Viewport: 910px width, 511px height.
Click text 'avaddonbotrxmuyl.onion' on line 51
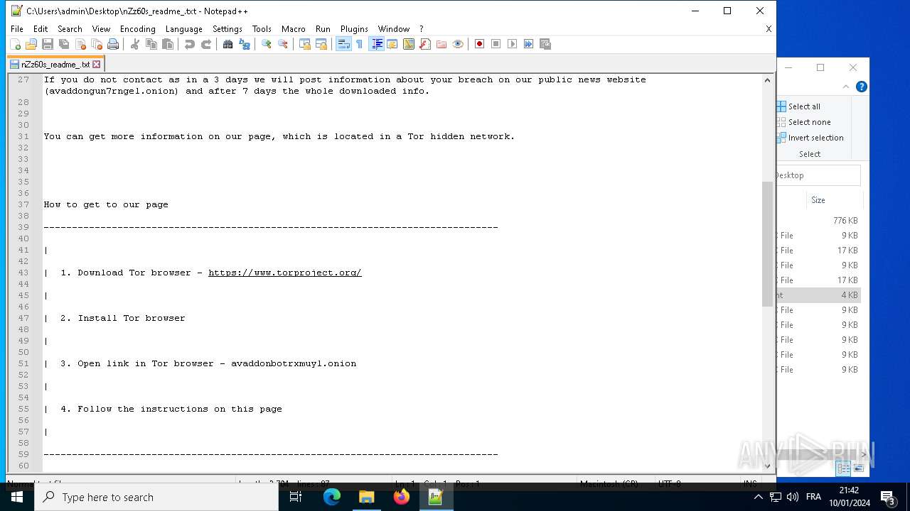pos(294,363)
